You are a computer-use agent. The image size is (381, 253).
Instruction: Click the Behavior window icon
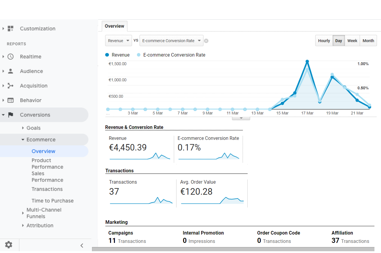[10, 100]
